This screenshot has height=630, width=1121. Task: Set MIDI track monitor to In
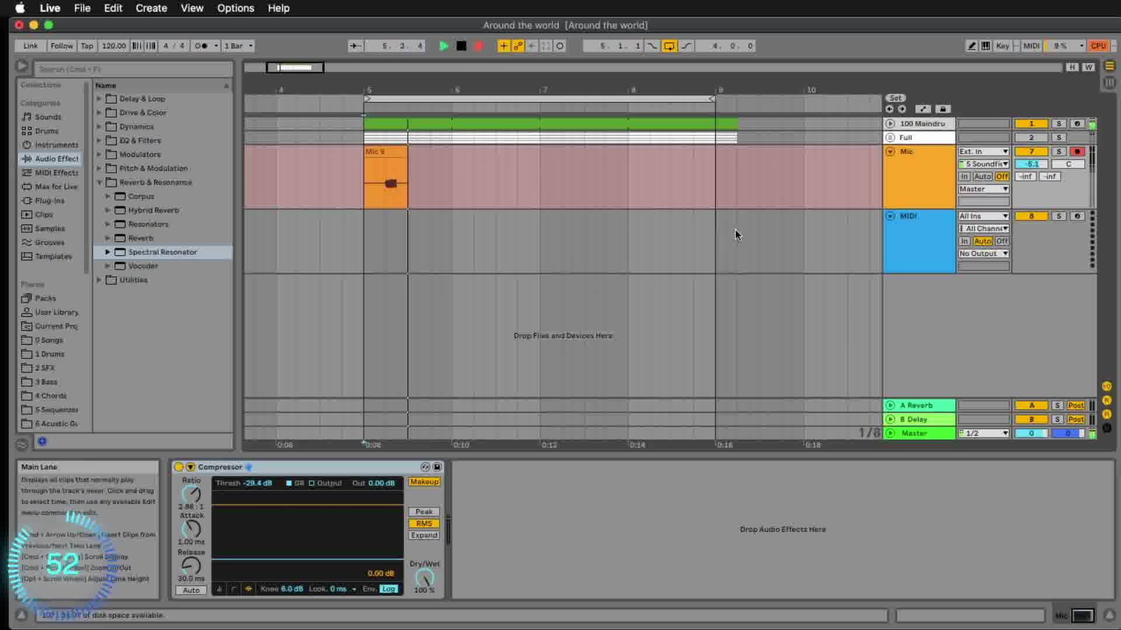965,242
